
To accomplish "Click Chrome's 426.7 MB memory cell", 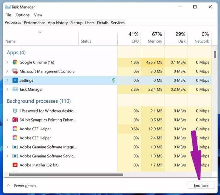I will (x=152, y=62).
